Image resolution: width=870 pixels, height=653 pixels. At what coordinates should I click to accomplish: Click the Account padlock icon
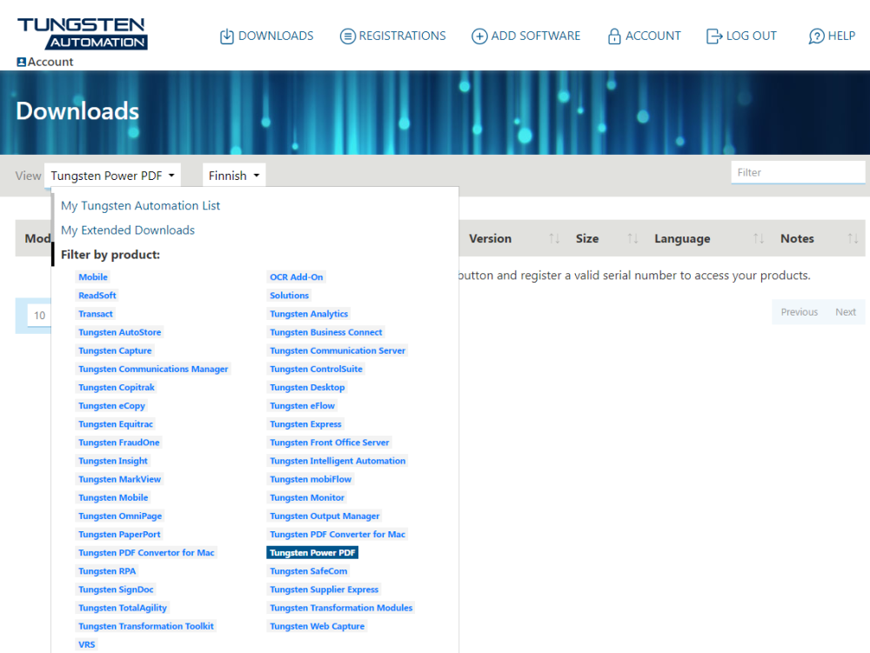[x=614, y=37]
